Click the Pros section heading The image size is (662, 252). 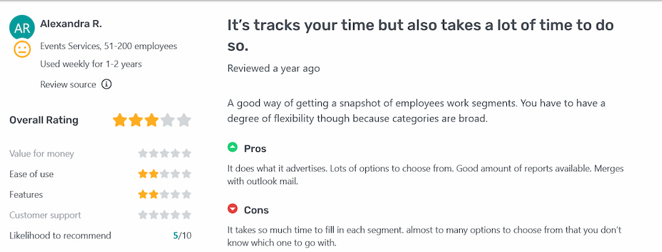(255, 149)
